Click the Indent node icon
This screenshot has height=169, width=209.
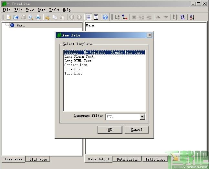(x=141, y=17)
